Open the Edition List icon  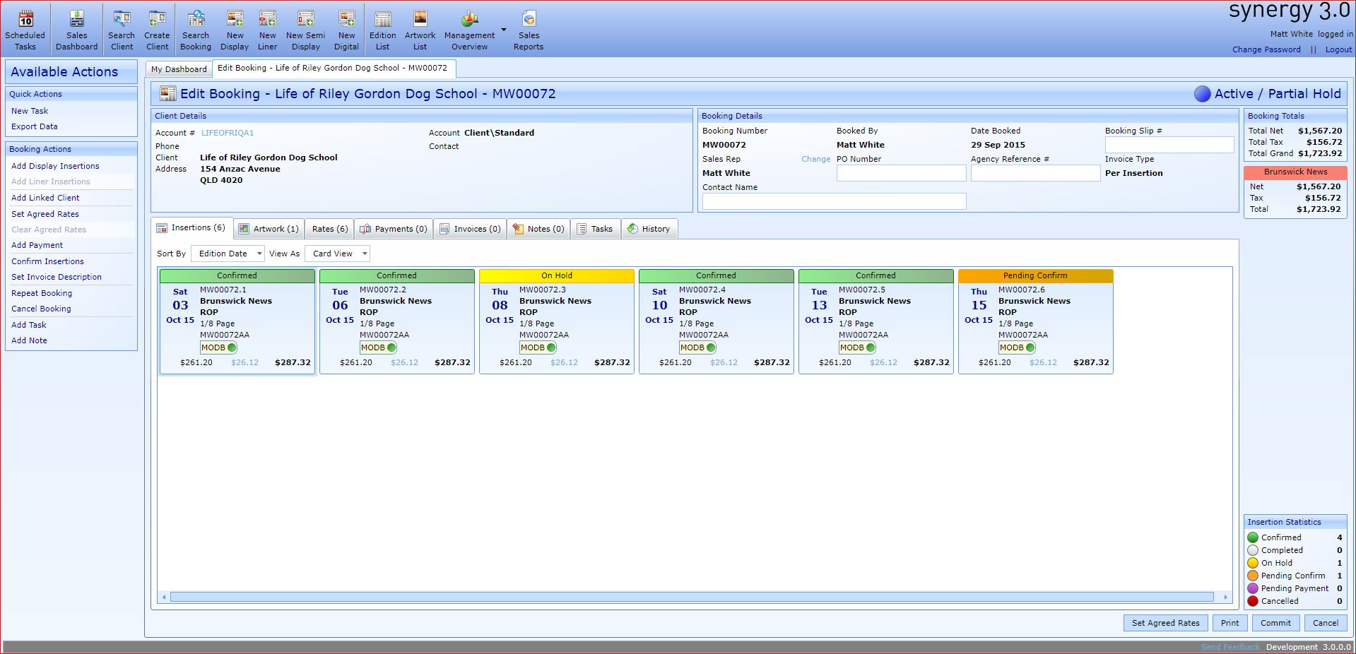coord(382,19)
